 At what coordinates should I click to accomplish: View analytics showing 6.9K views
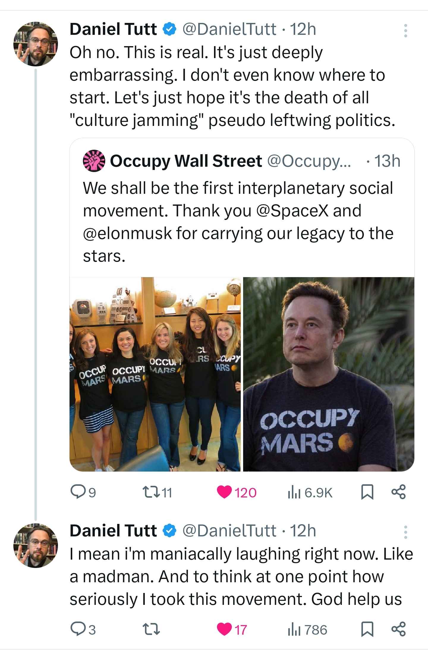pyautogui.click(x=310, y=492)
